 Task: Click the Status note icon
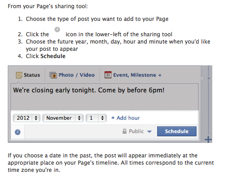point(19,75)
